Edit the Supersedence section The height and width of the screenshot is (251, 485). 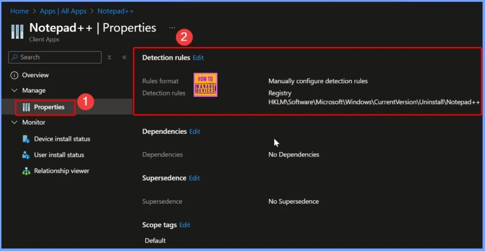click(x=195, y=178)
